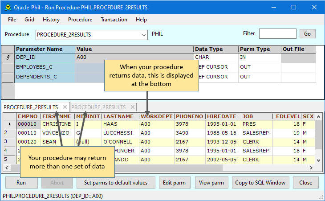325x201 pixels.
Task: Click the LUCCHESSI last name cell
Action: point(120,133)
